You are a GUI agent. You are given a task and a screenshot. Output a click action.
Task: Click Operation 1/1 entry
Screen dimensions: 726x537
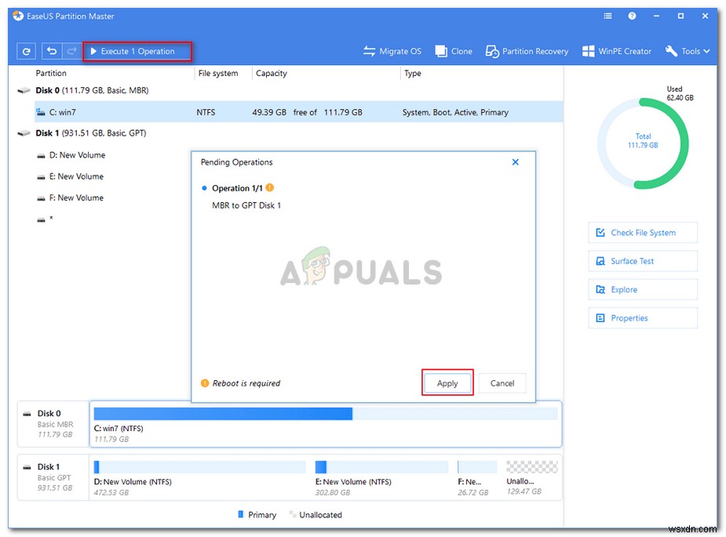(237, 188)
